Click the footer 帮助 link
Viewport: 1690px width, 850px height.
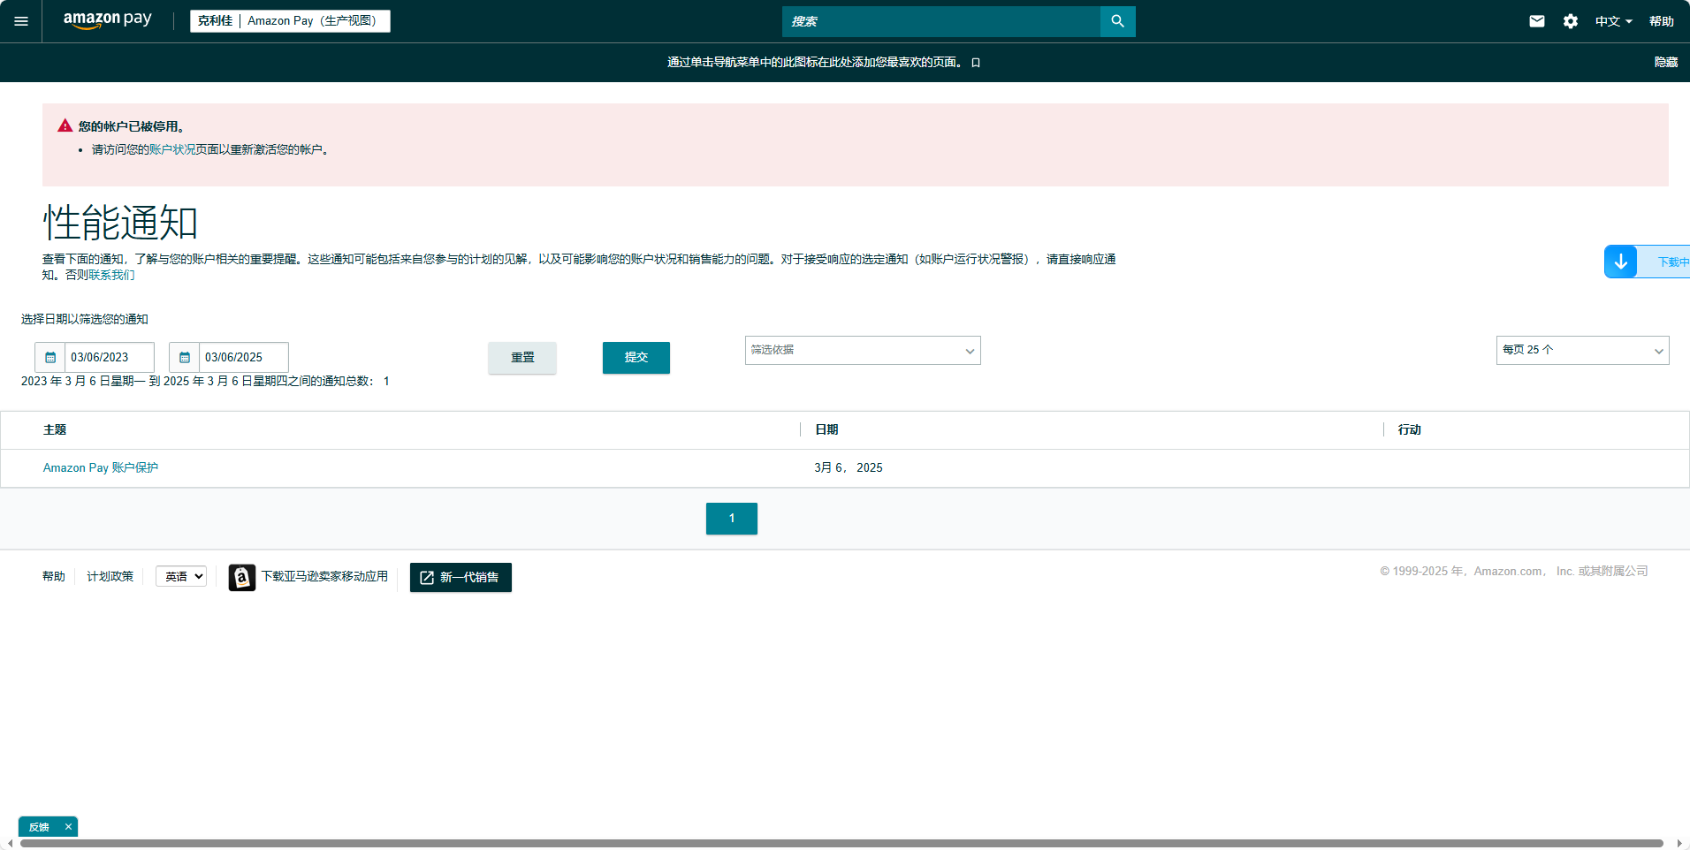coord(54,576)
